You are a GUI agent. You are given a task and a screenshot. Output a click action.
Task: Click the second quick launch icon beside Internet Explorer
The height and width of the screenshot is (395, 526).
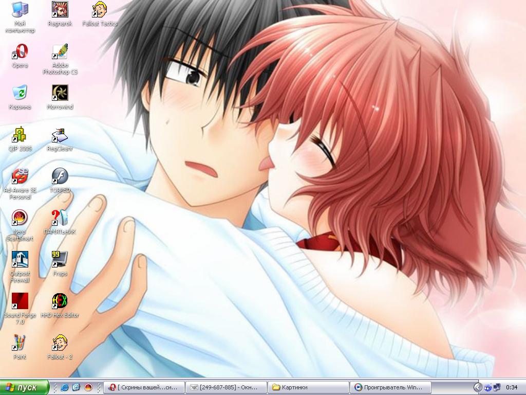76,387
